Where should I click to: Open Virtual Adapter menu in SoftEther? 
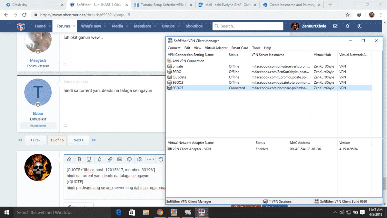coord(216,48)
